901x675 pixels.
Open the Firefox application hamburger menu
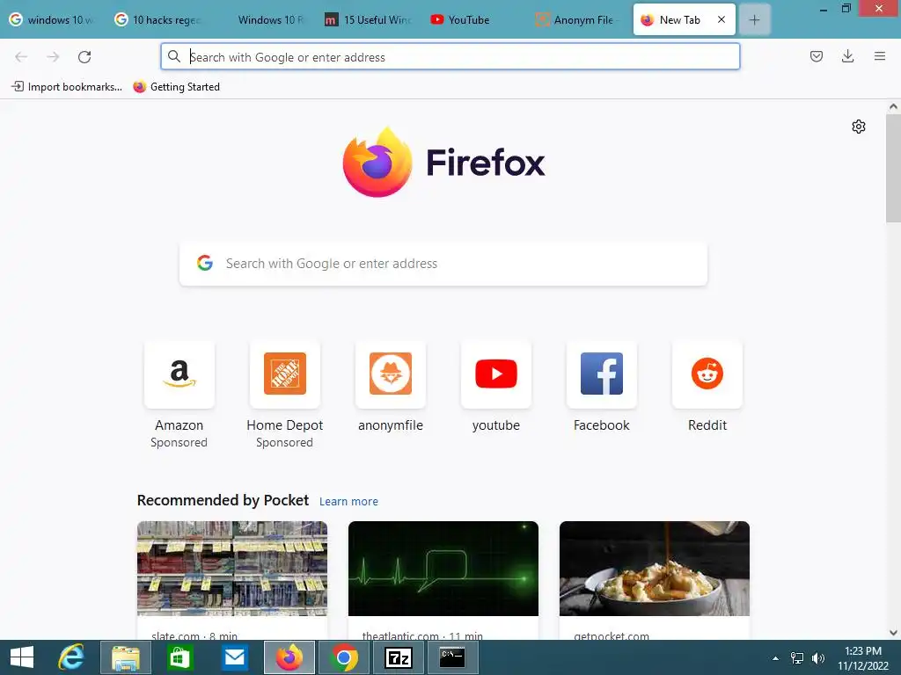click(x=879, y=56)
